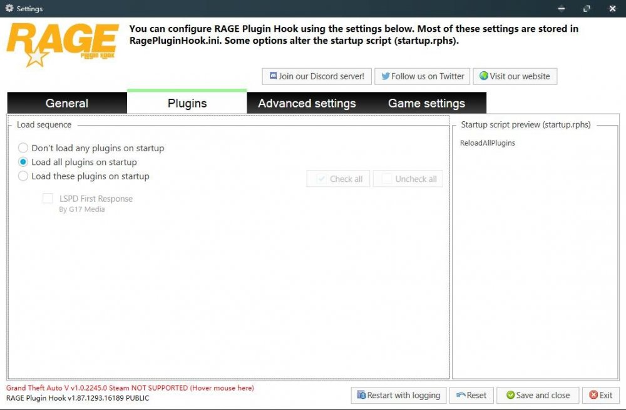626x410 pixels.
Task: Click the Reset button
Action: click(x=471, y=395)
